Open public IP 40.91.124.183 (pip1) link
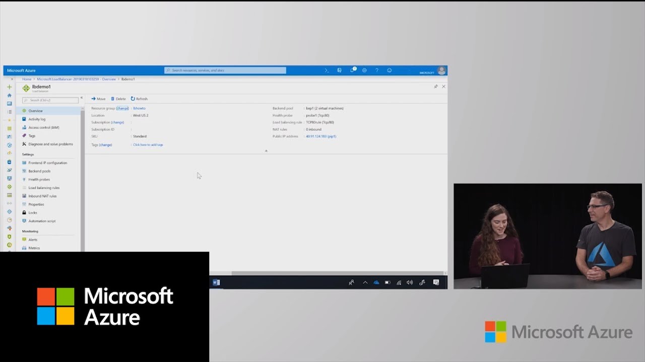Screen dimensions: 645x362 click(x=321, y=136)
